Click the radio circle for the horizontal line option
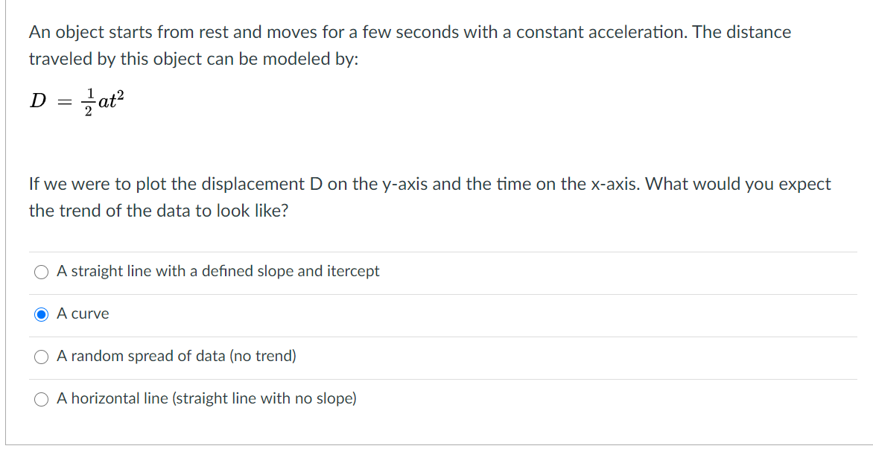The width and height of the screenshot is (873, 475). pyautogui.click(x=41, y=398)
